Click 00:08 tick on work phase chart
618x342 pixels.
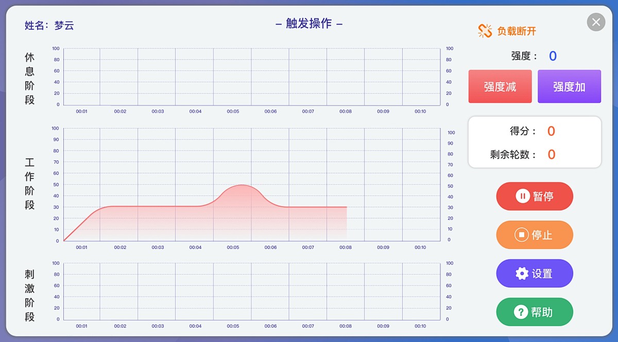(346, 247)
